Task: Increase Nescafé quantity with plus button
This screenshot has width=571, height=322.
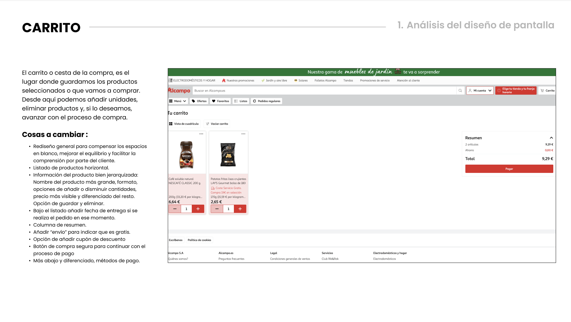Action: point(198,209)
